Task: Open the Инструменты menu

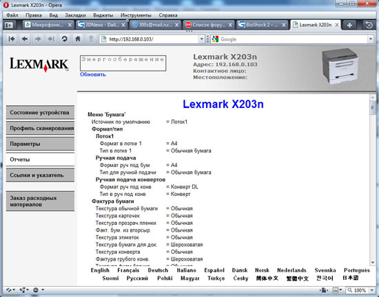Action: 136,15
